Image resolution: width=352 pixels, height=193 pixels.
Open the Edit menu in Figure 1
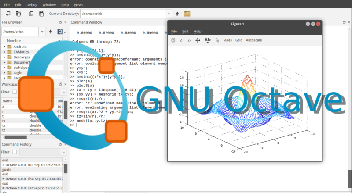pos(185,31)
